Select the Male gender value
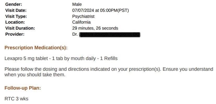 tap(77, 4)
